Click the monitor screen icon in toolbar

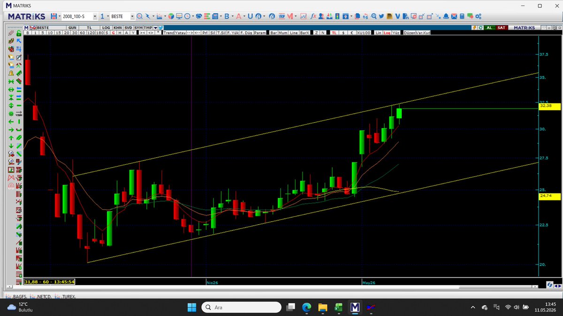coord(179,16)
